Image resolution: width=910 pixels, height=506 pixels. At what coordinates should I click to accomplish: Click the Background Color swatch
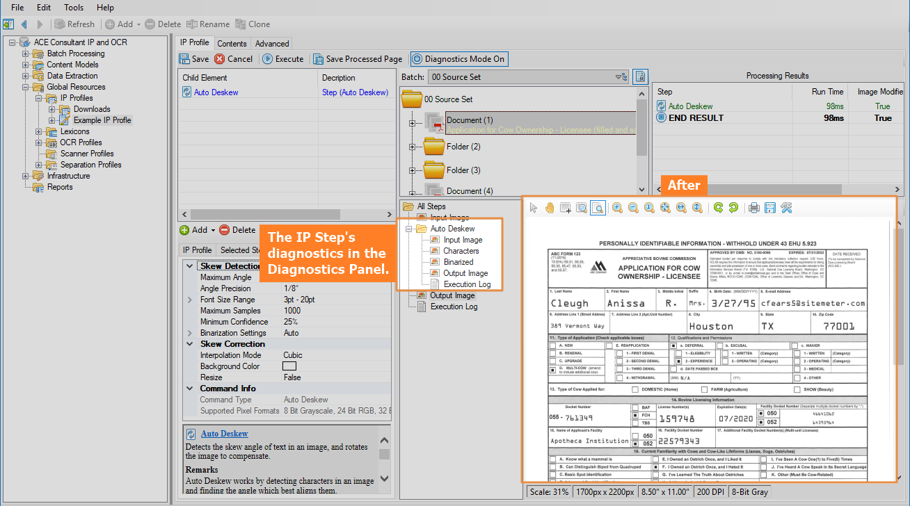[x=289, y=366]
